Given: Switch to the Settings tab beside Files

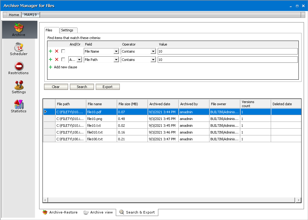Looking at the screenshot, I should 67,30.
